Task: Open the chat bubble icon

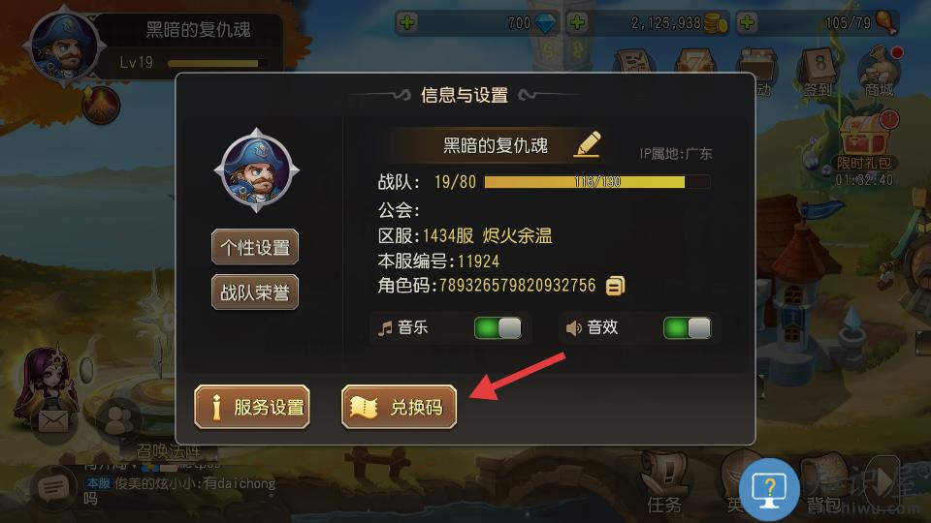Action: coord(53,488)
